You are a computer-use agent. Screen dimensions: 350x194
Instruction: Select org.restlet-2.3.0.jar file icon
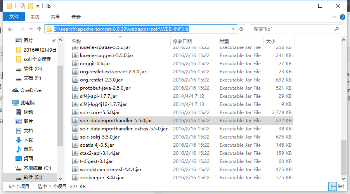pos(75,80)
